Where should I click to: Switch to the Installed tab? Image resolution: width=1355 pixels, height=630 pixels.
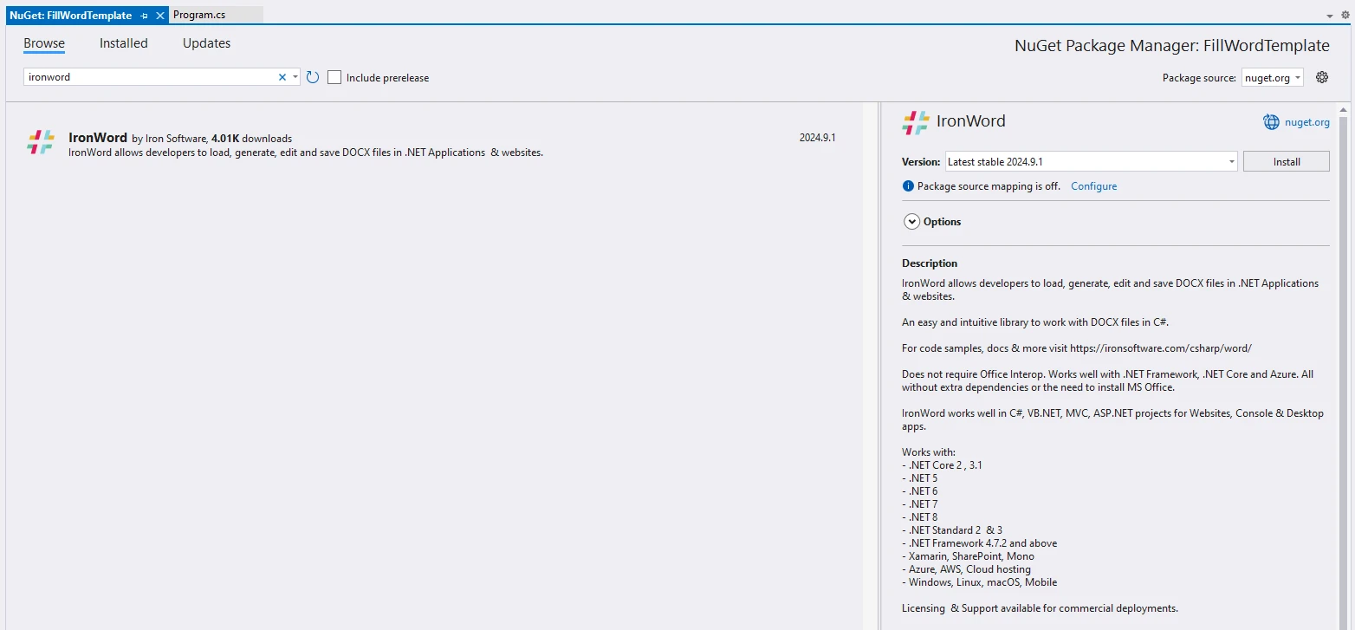click(x=123, y=43)
